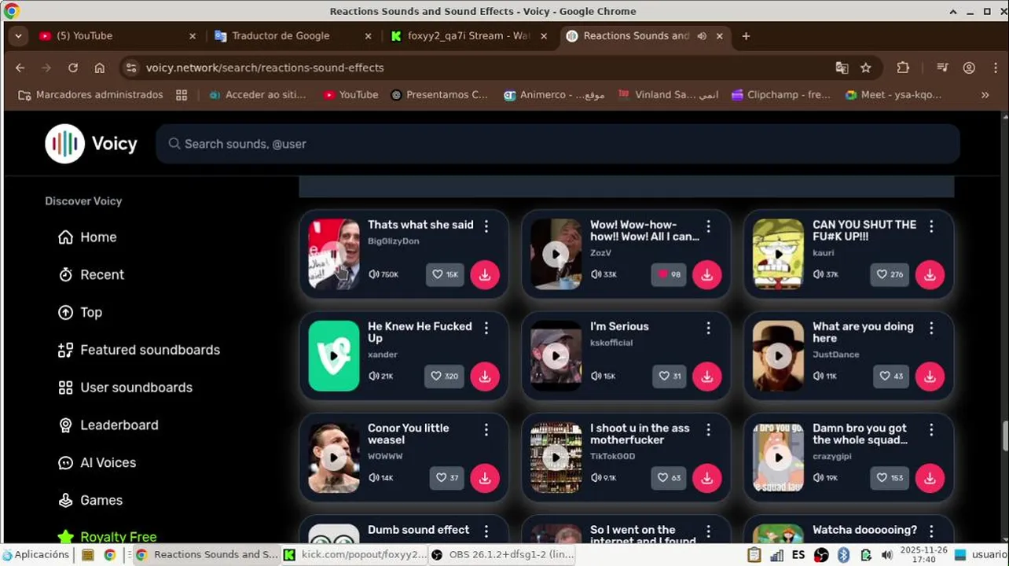Open Games section in sidebar

(x=90, y=500)
